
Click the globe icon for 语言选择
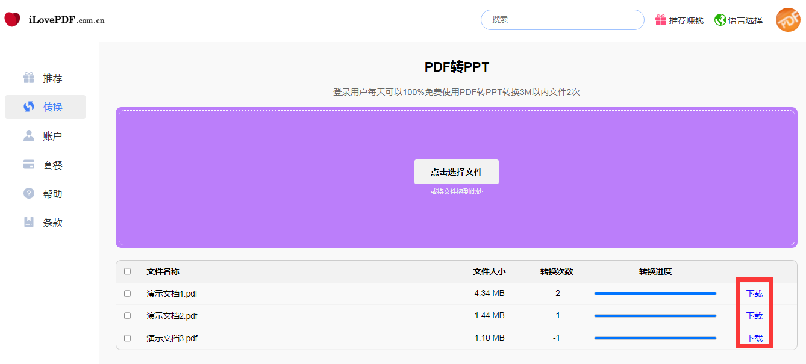(720, 20)
